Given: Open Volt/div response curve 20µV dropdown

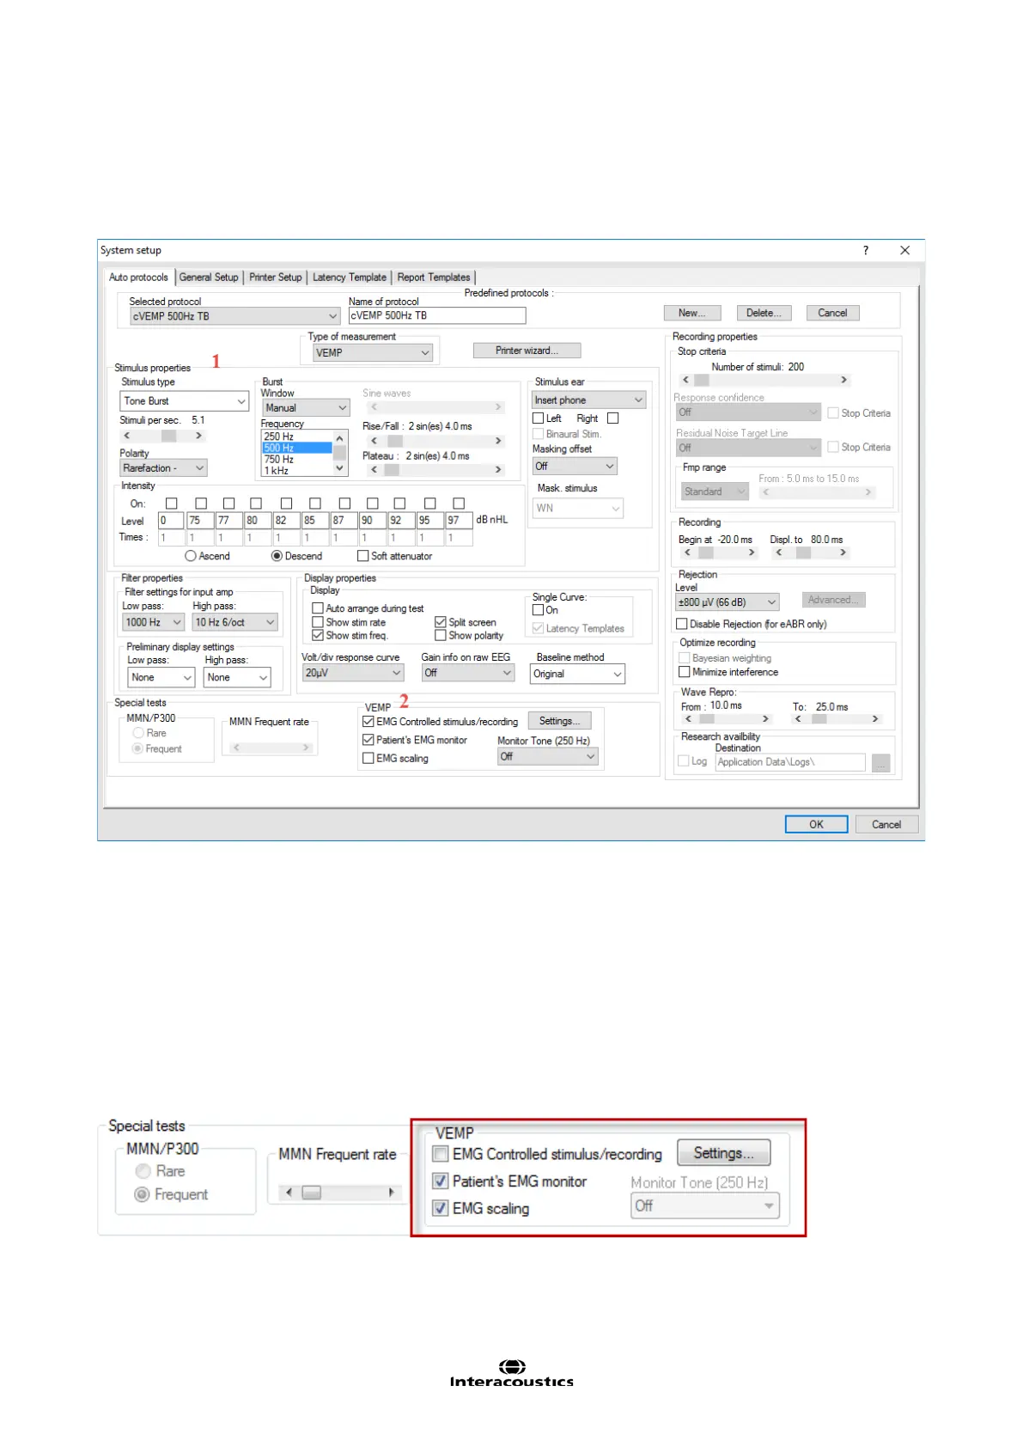Looking at the screenshot, I should 352,673.
